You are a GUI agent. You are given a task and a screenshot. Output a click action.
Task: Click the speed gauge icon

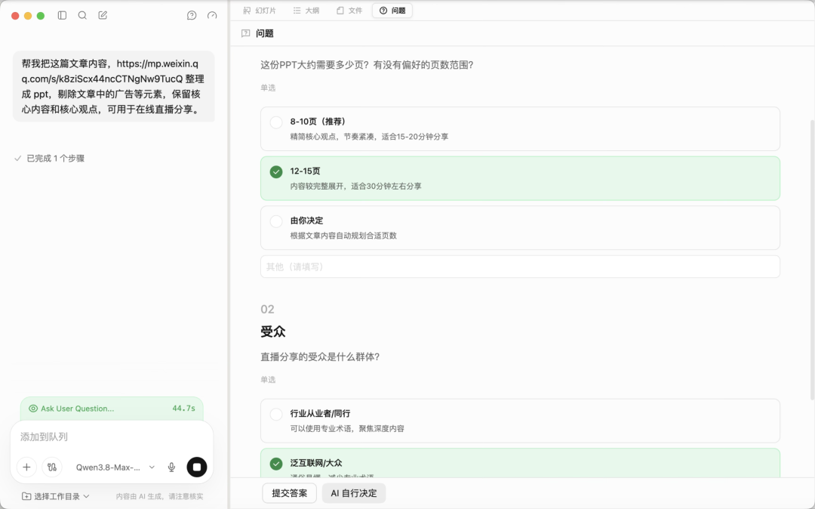point(212,16)
